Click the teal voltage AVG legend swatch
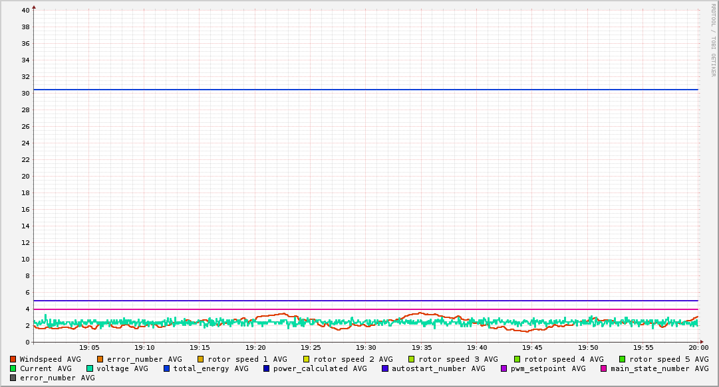The width and height of the screenshot is (719, 387). [90, 368]
